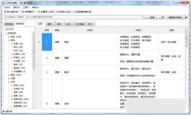Select the 范文 content tab
191x115 pixels.
(x=90, y=24)
